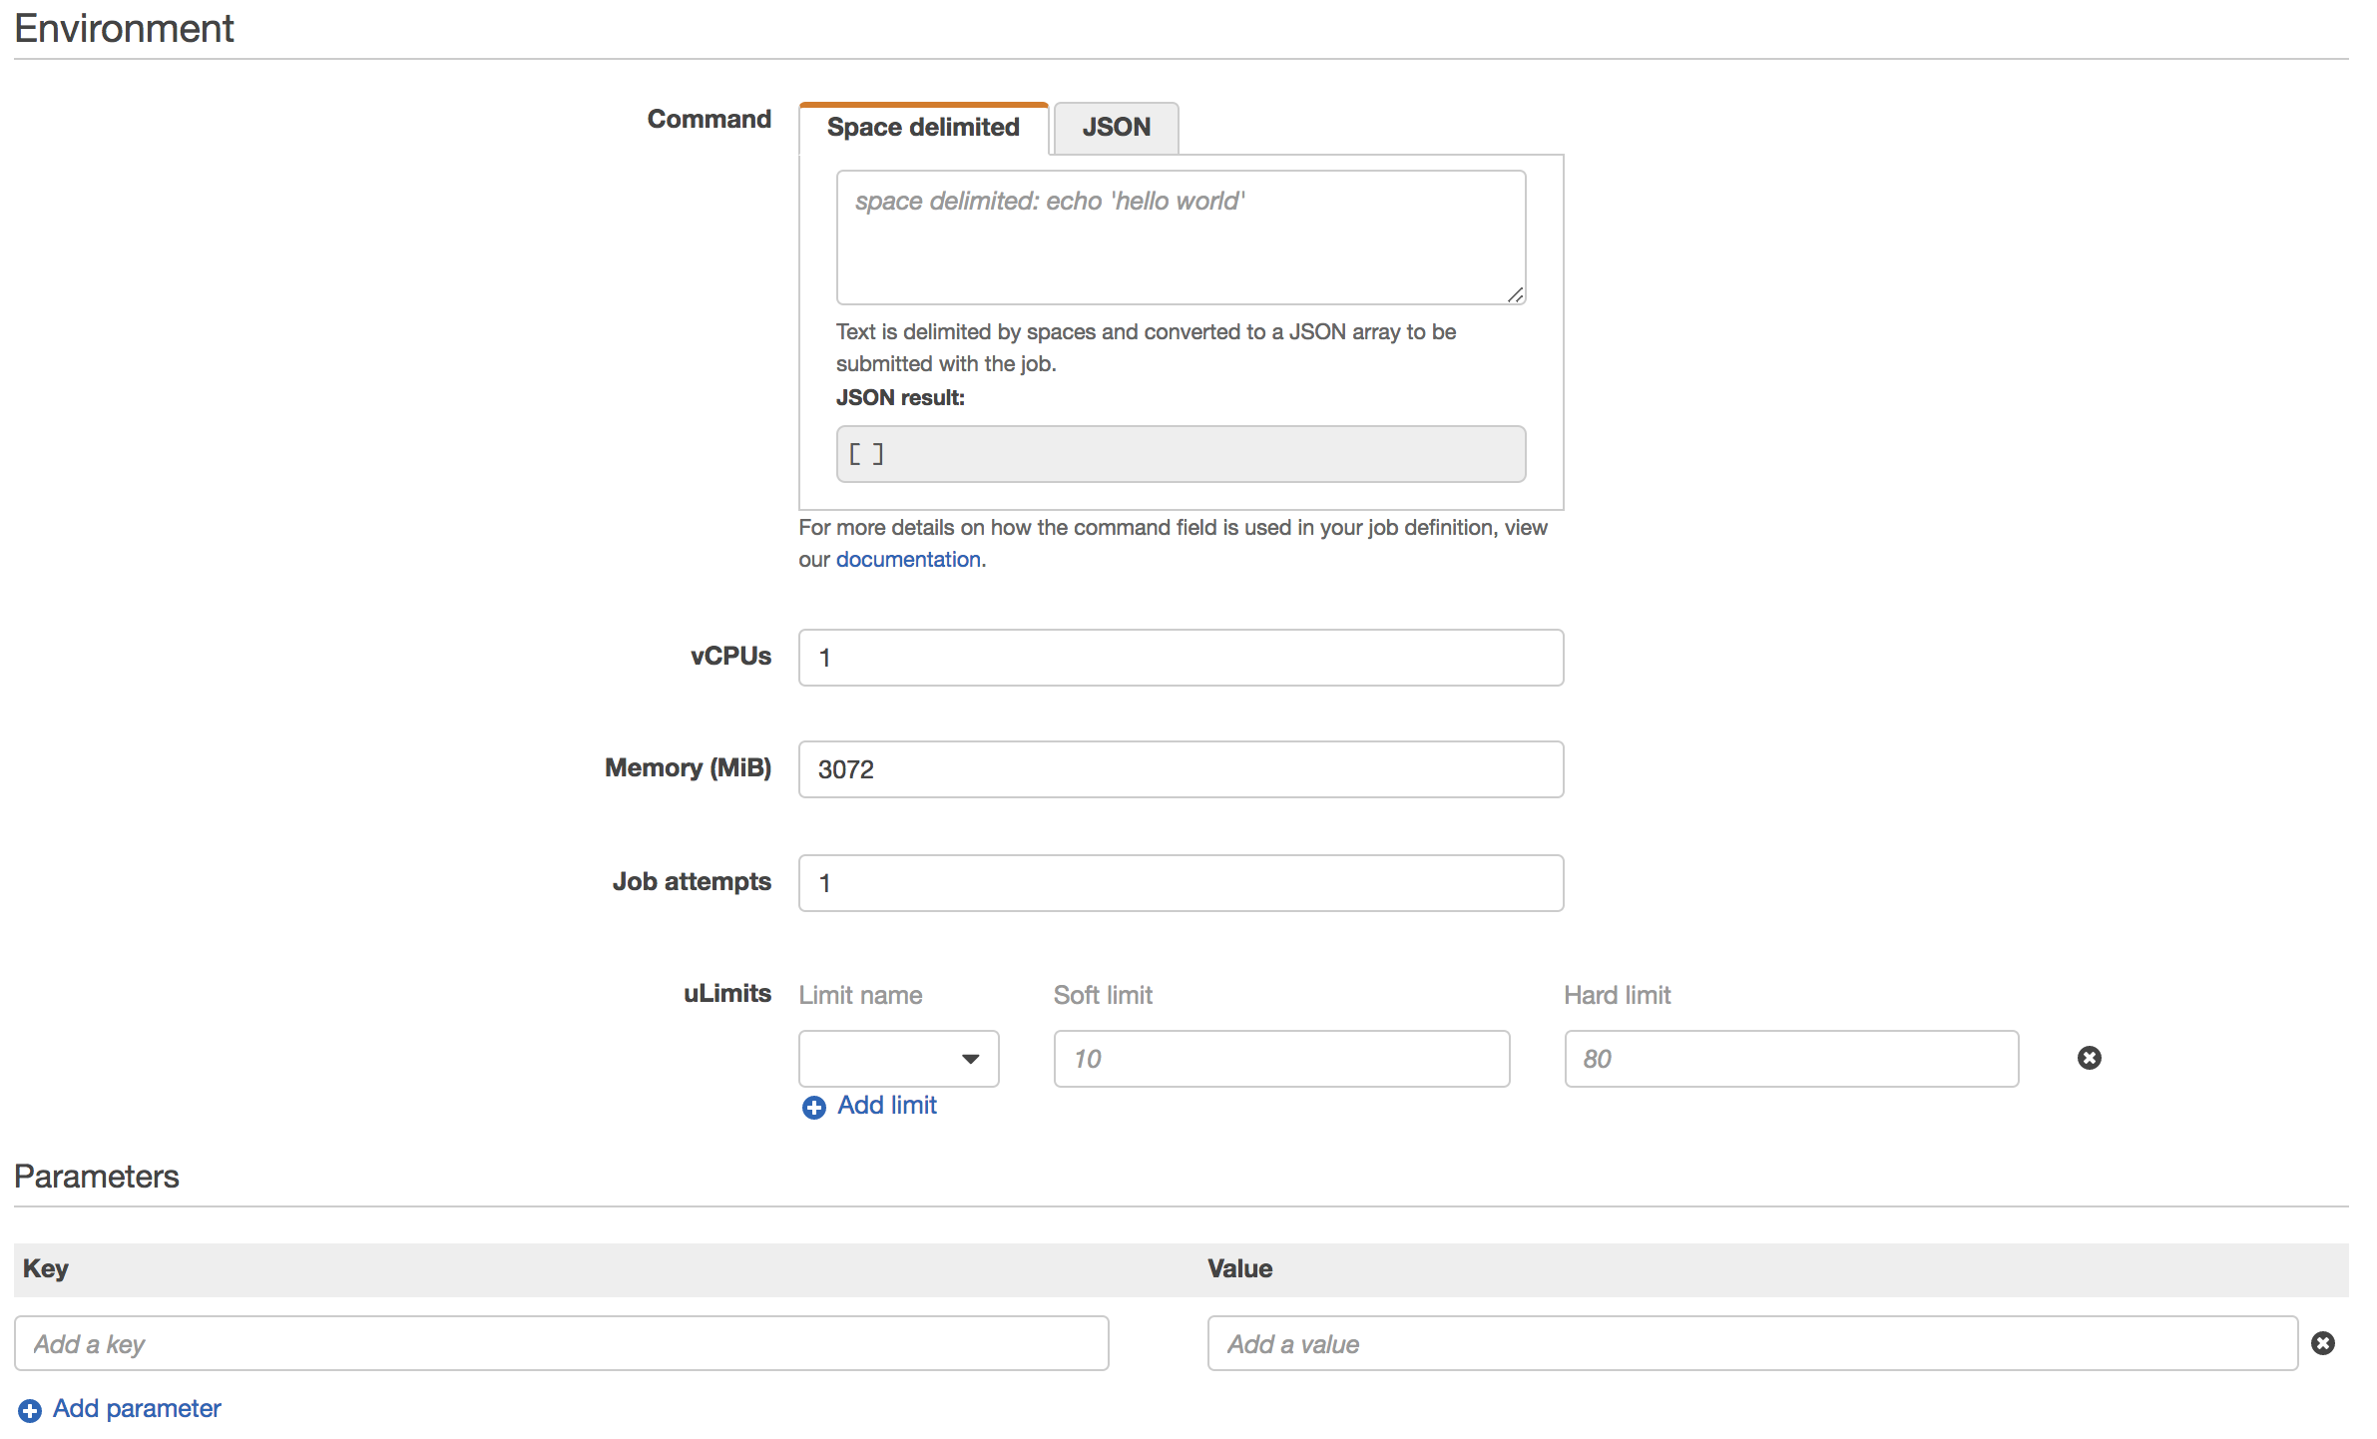Click the Hard limit input field
The height and width of the screenshot is (1439, 2377).
tap(1791, 1059)
